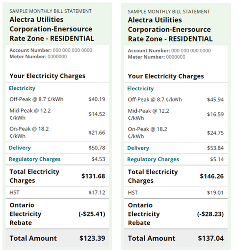Click the left bill's Account Number line
Screen dimensions: 239x250
pos(51,50)
